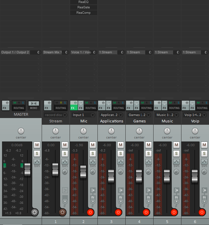Viewport: 209px width, 225px height.
Task: Solo the Games track
Action: [x=149, y=154]
